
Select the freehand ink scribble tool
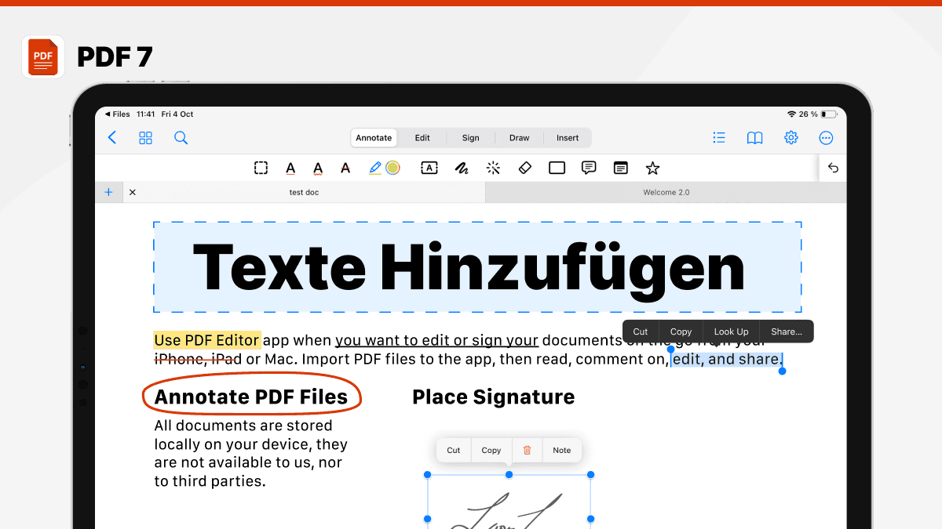click(x=462, y=168)
